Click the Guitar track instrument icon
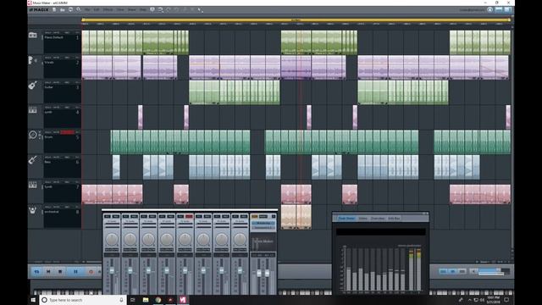 coord(32,85)
